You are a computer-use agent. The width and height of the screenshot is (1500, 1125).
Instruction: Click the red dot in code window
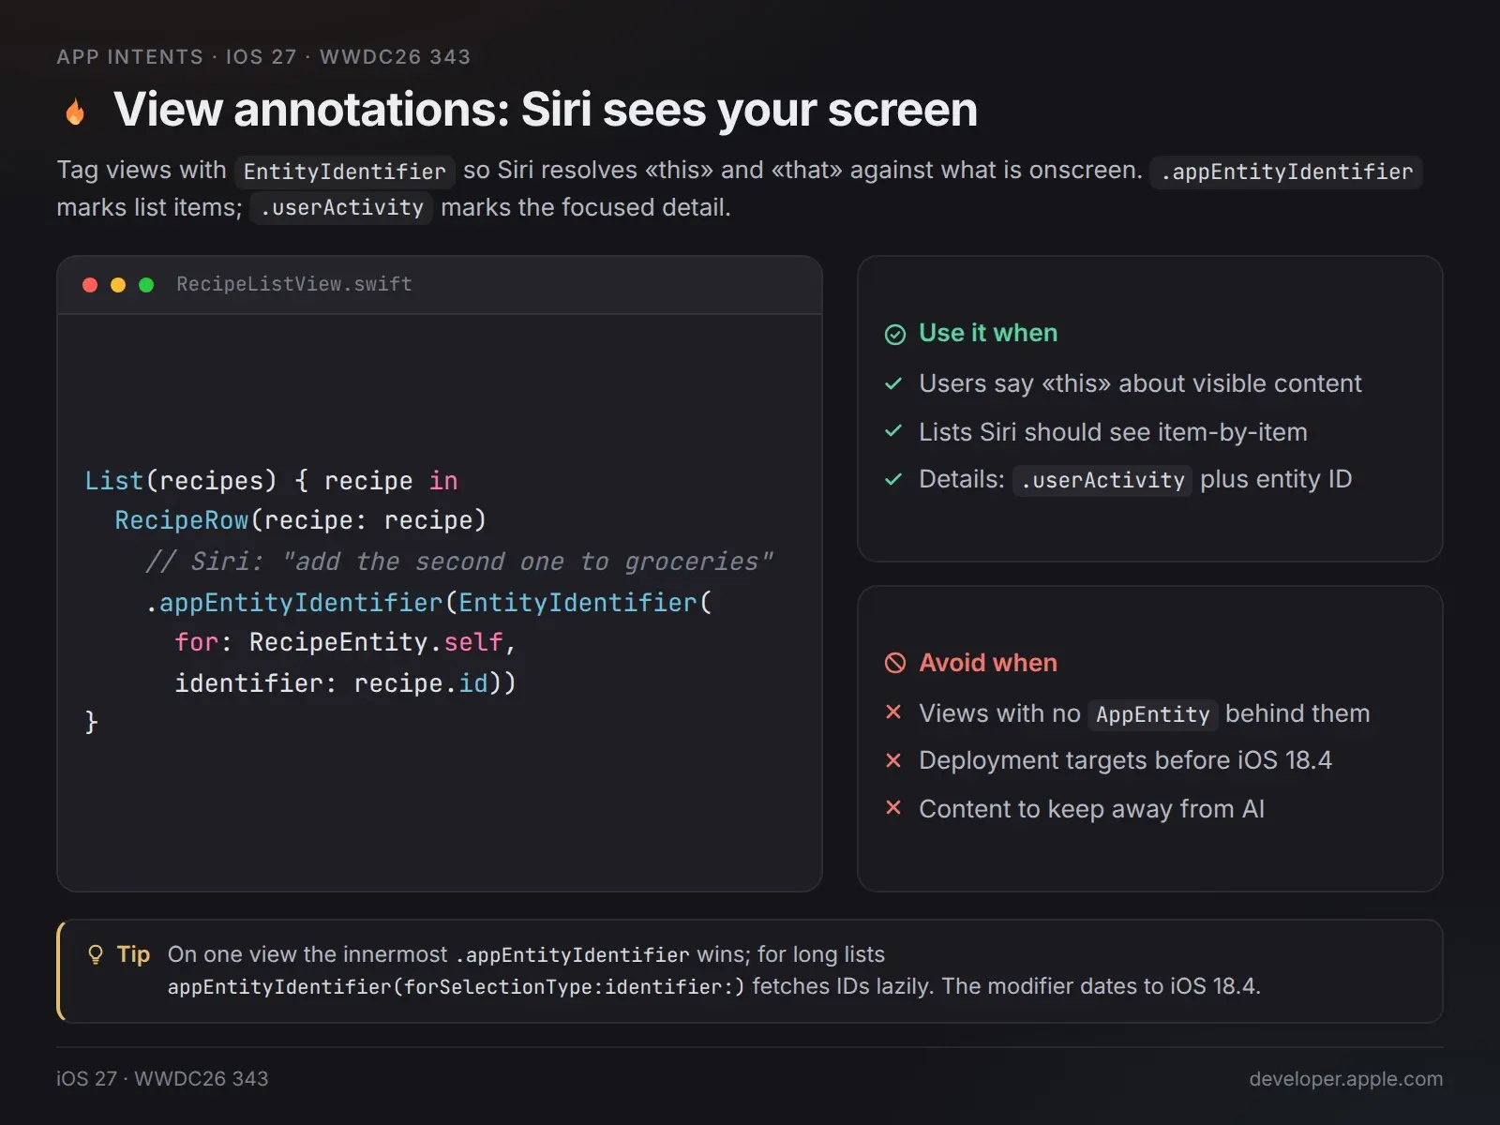90,285
